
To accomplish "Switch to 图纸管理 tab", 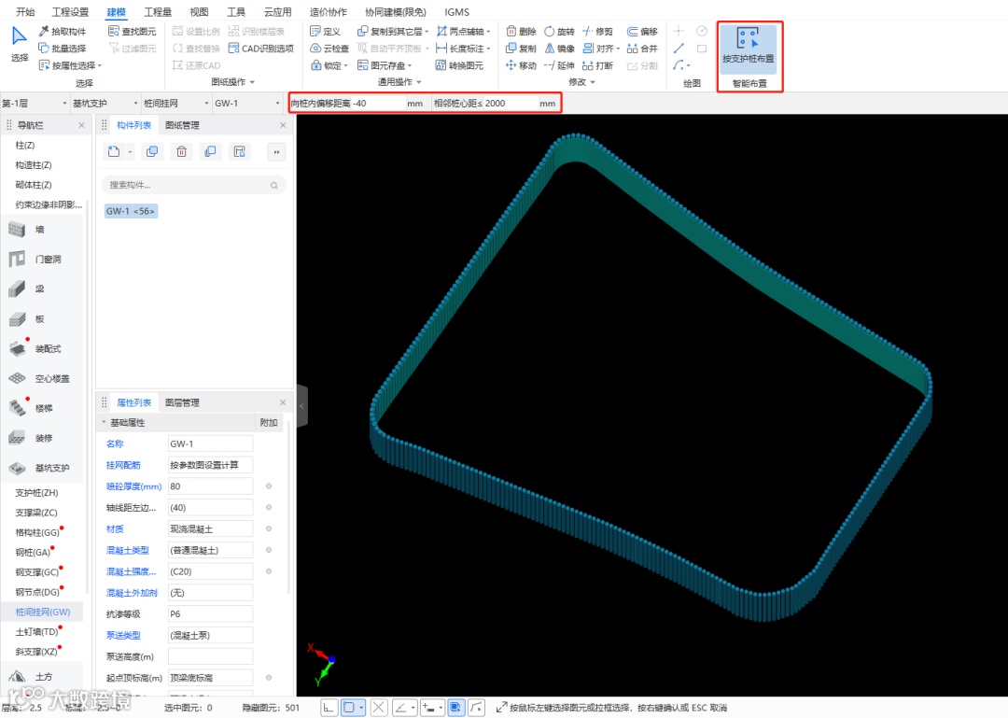I will point(183,125).
